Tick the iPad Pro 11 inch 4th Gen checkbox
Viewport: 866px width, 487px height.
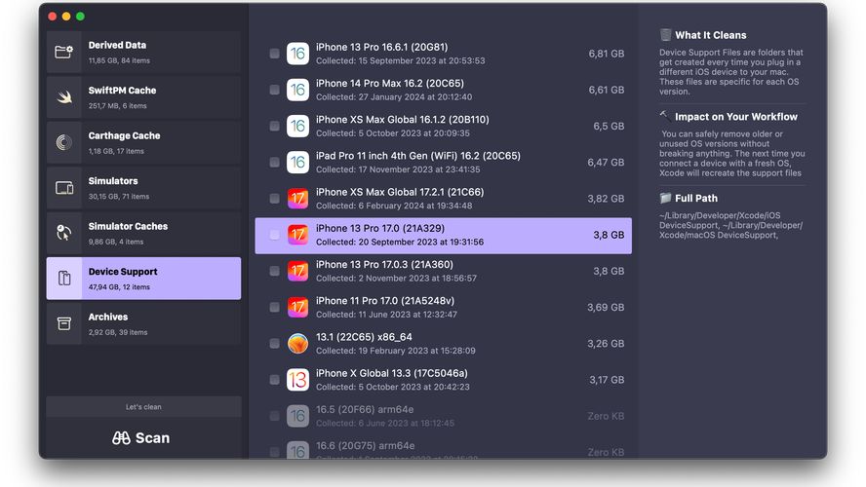pyautogui.click(x=274, y=162)
